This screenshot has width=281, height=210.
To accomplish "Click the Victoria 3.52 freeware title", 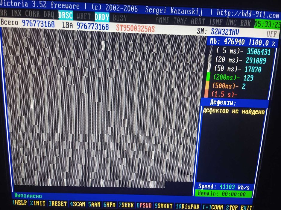I will click(x=40, y=5).
